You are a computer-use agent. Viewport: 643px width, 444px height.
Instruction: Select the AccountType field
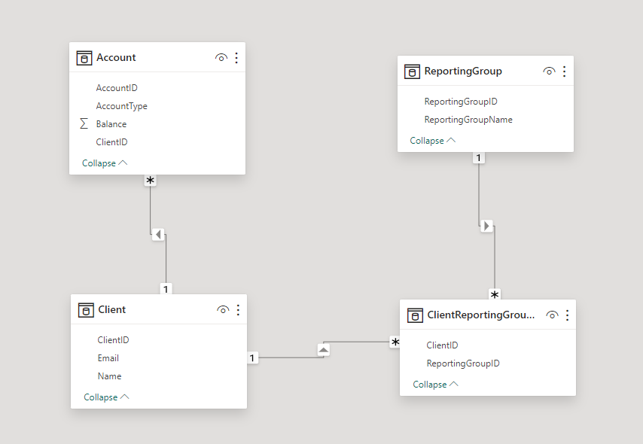tap(122, 106)
